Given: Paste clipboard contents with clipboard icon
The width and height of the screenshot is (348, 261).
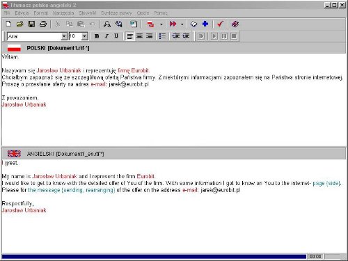Looking at the screenshot, I should point(81,24).
